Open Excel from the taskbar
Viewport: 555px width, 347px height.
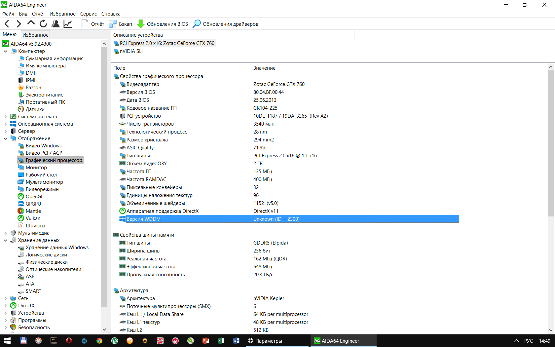coord(221,341)
